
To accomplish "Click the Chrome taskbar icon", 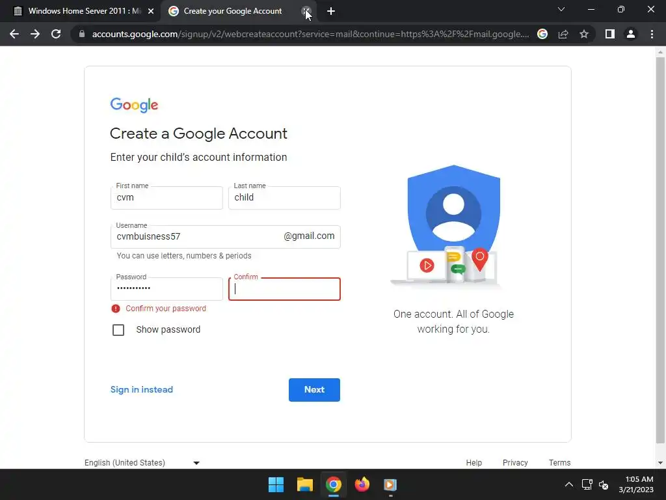I will (334, 484).
